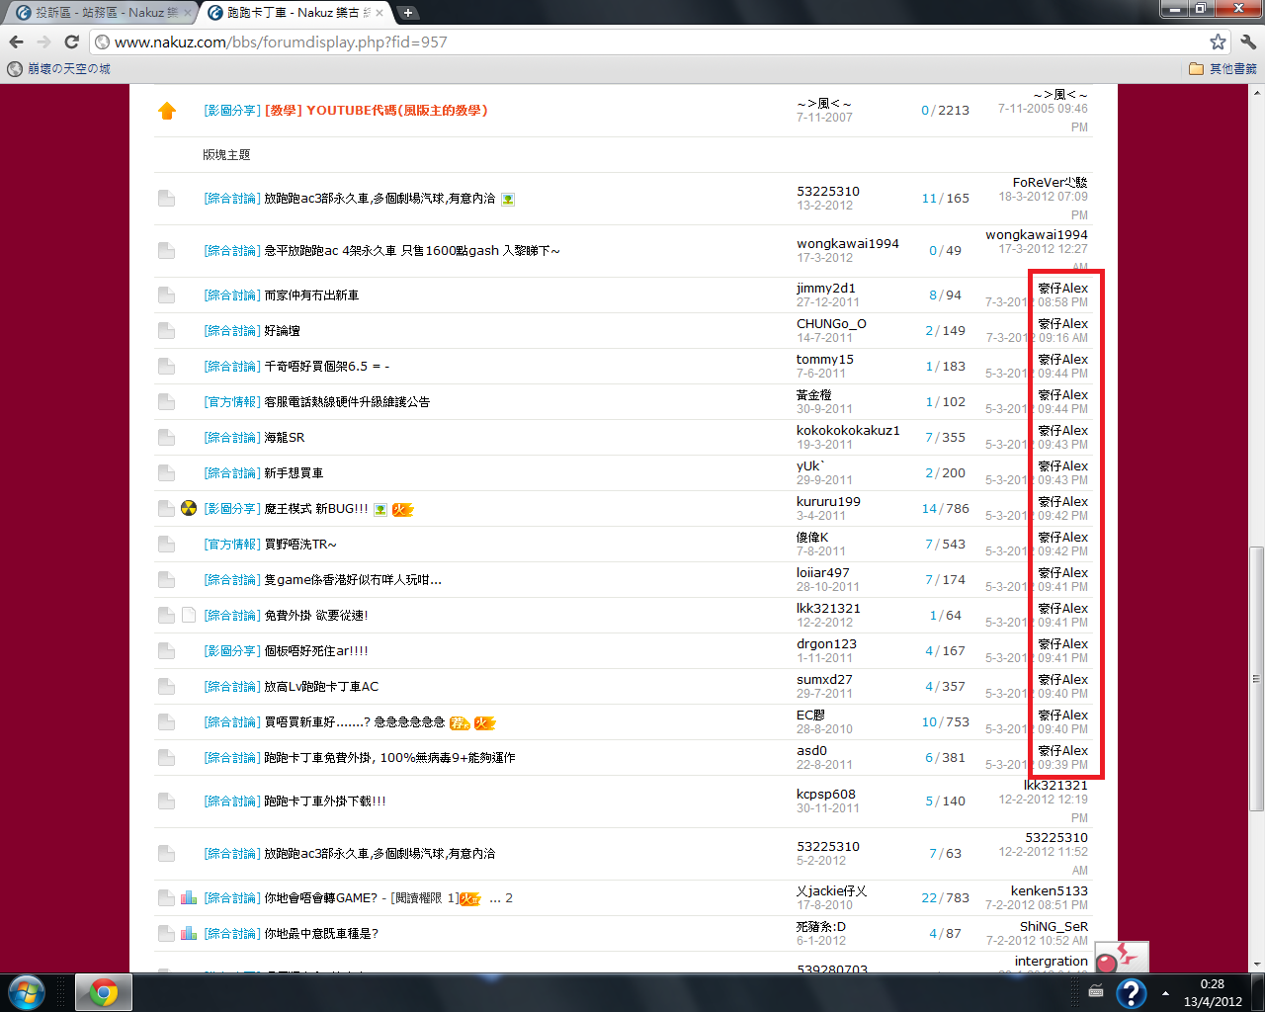View author profile wongkawai1994 in author column
This screenshot has width=1265, height=1012.
click(x=848, y=243)
